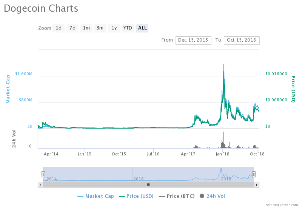Click the Jan '18 axis label

click(222, 154)
